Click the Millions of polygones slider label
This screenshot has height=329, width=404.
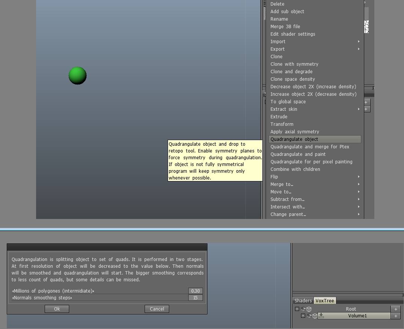click(x=53, y=291)
